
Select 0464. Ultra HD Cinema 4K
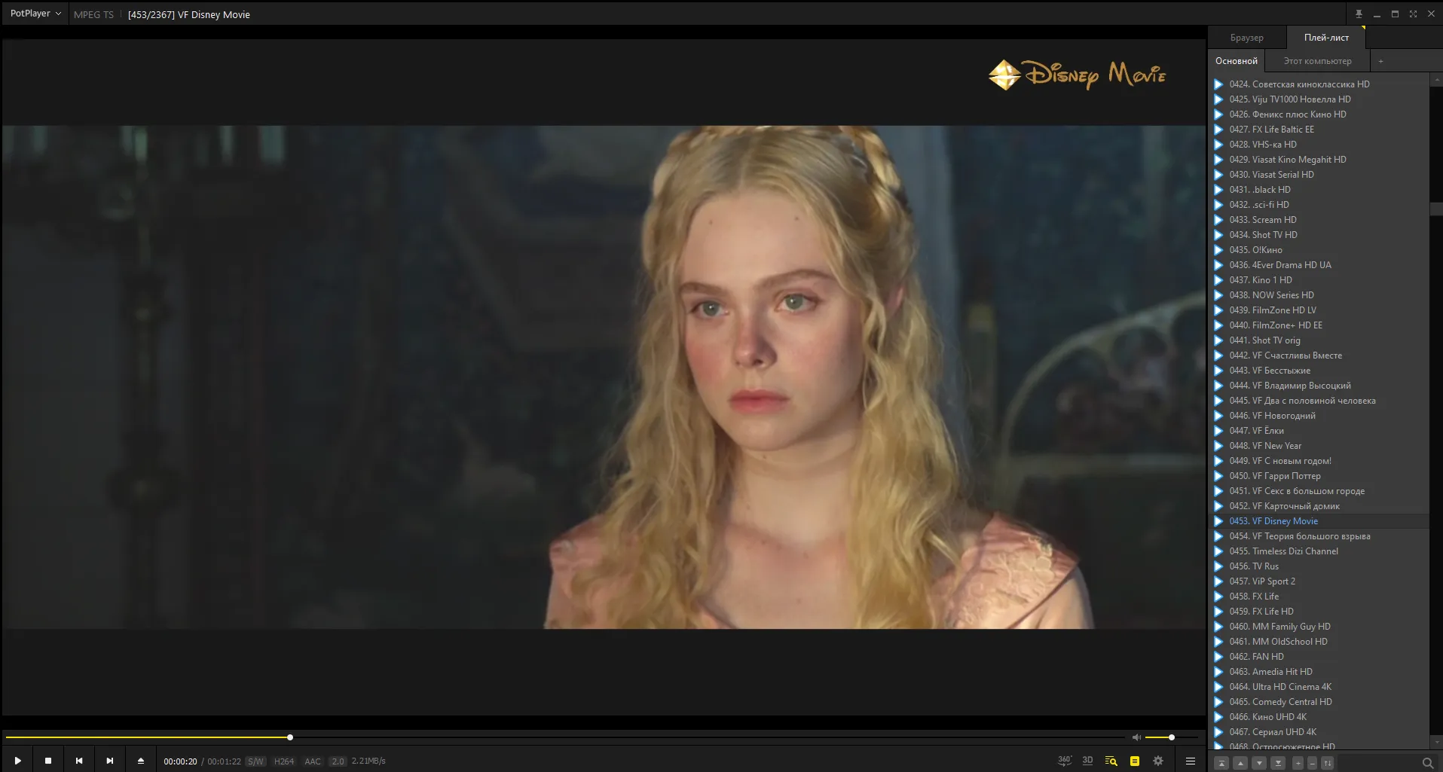pyautogui.click(x=1319, y=687)
